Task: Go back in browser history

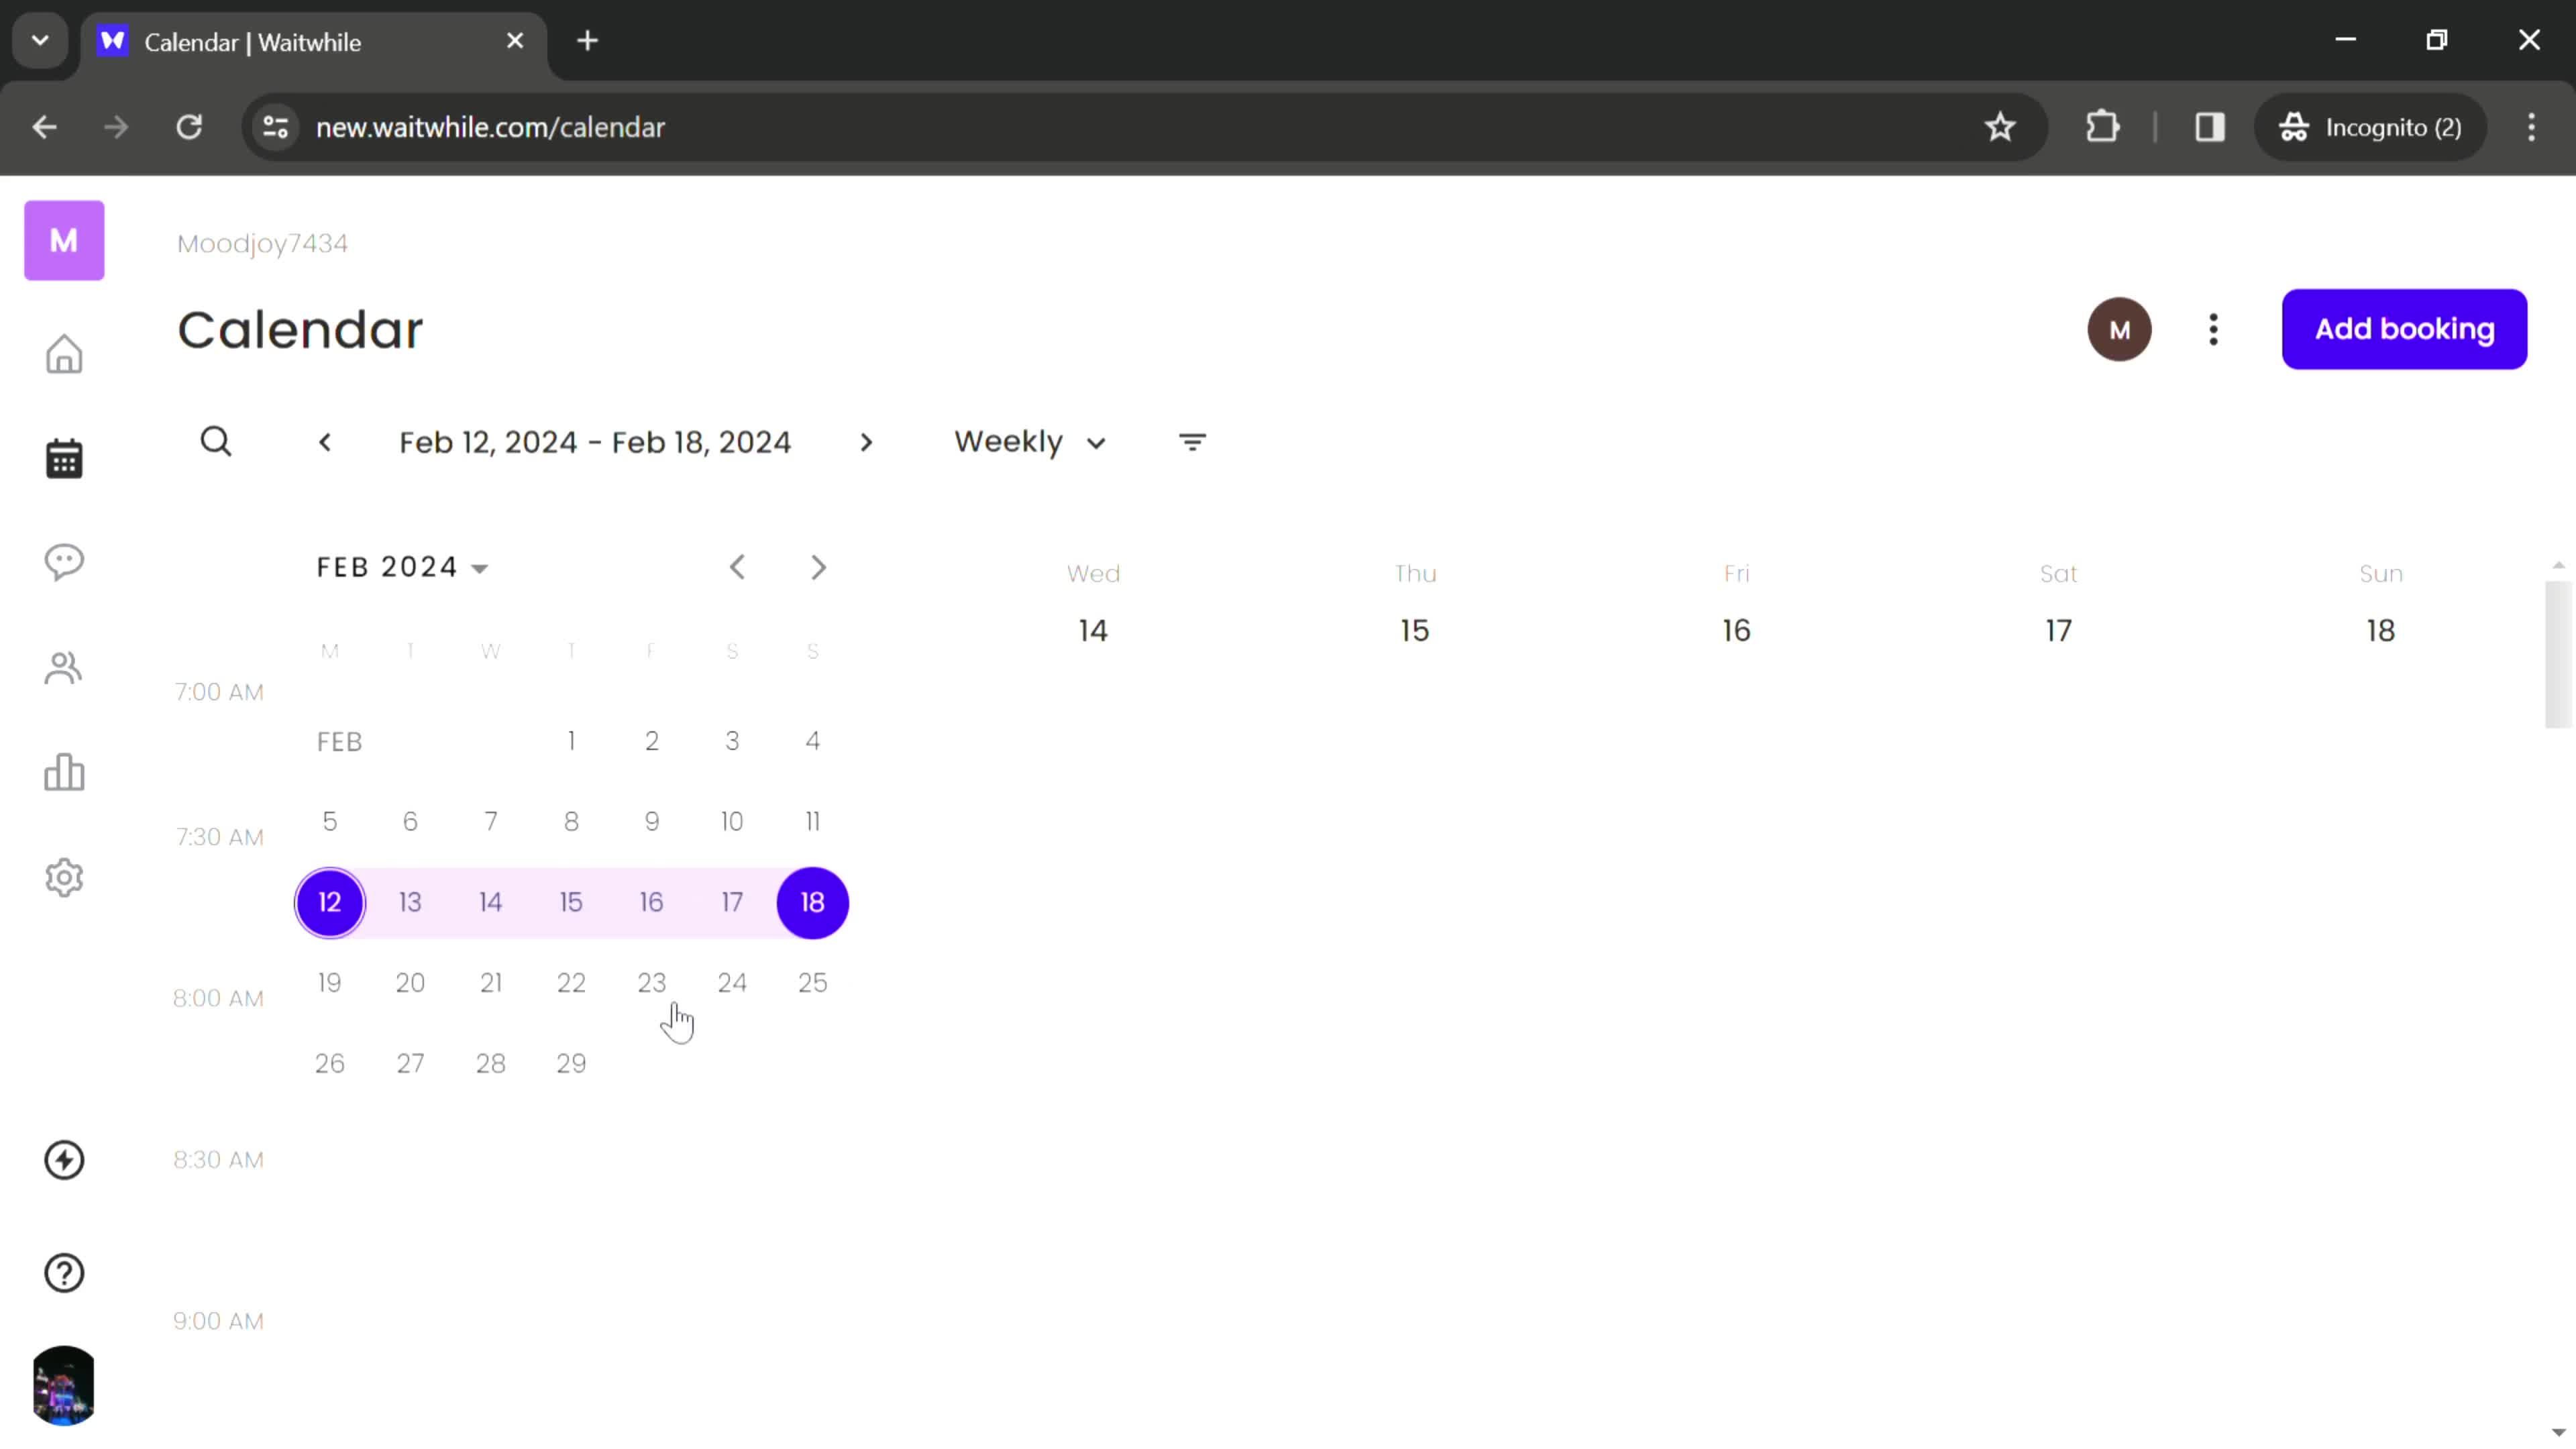Action: point(44,127)
